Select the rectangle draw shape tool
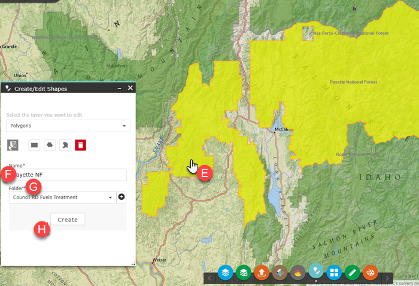 click(x=35, y=145)
